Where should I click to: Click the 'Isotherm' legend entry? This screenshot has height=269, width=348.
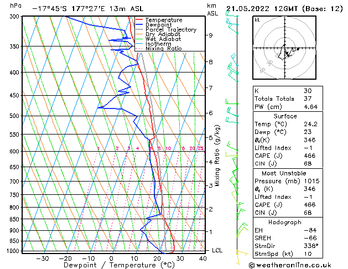(158, 44)
